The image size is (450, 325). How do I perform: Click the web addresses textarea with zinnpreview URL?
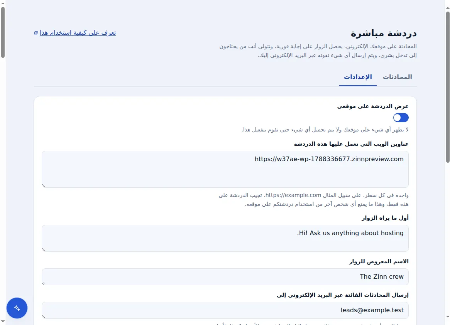[225, 169]
